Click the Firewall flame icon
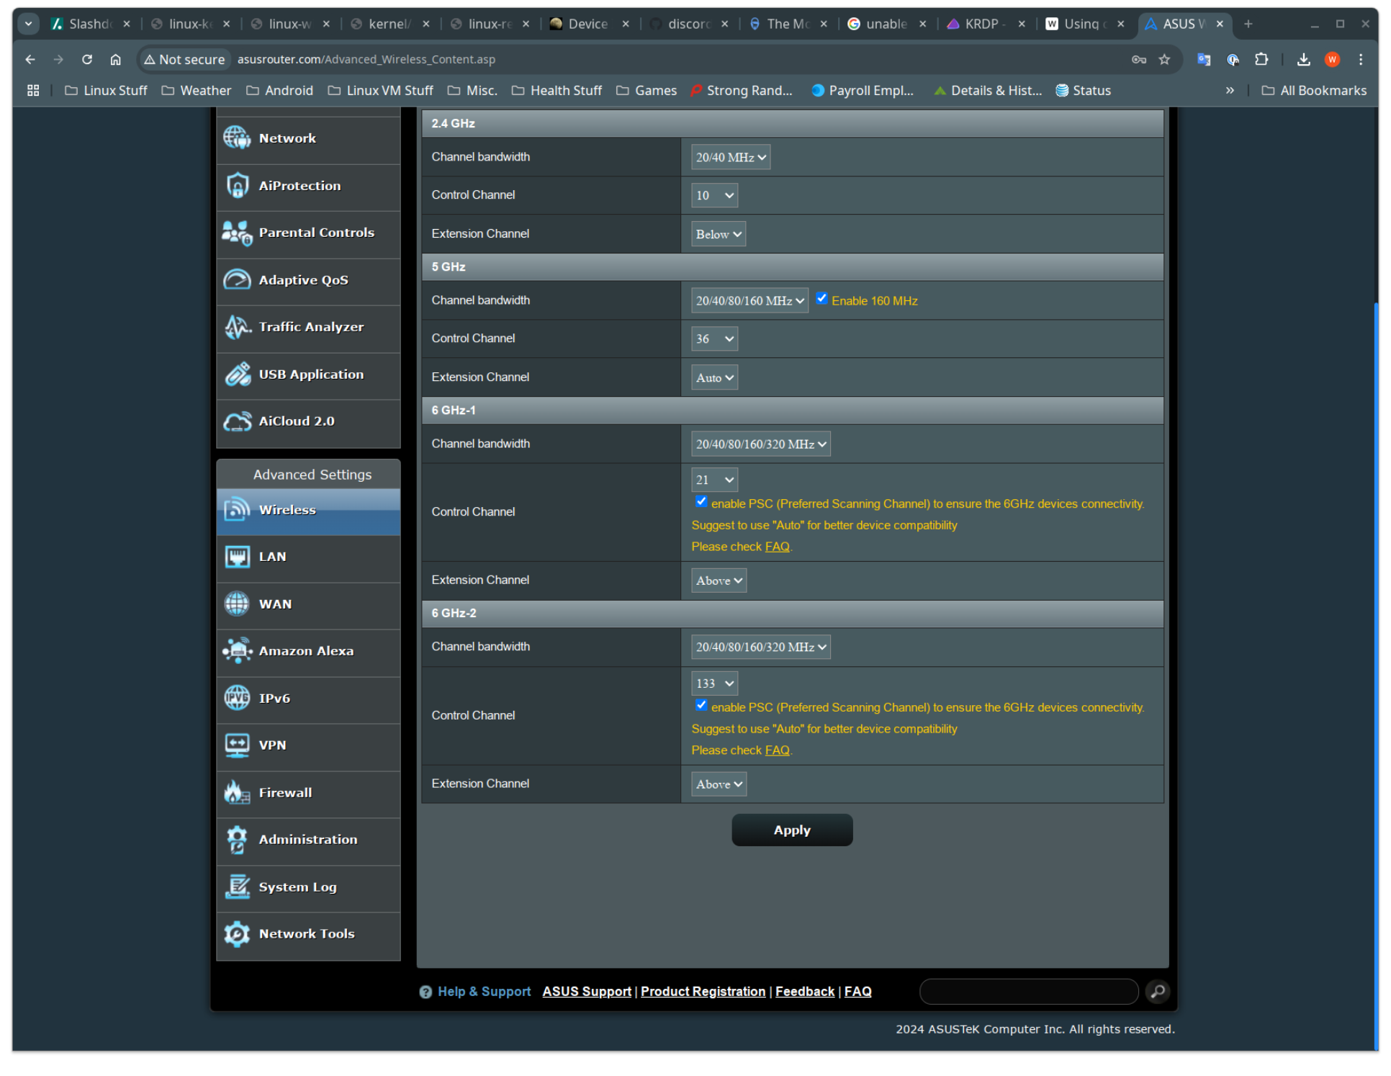 [237, 792]
